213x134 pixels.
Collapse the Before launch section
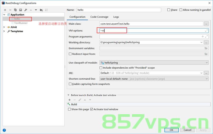(x=68, y=95)
